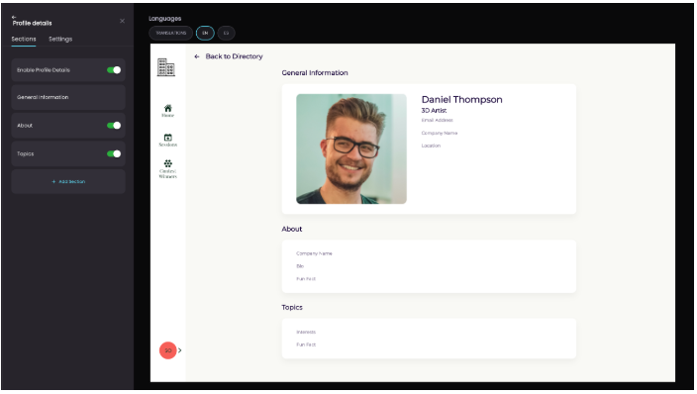Switch to the Sections tab
The height and width of the screenshot is (394, 697).
[x=24, y=40]
